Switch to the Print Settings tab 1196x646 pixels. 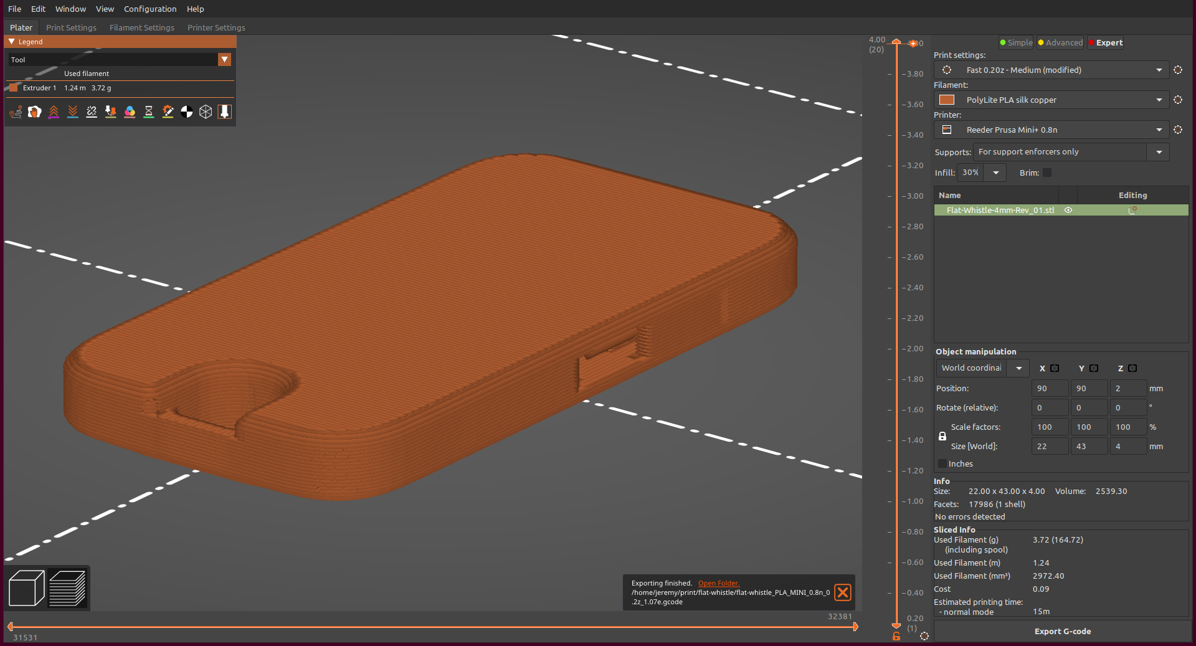[x=70, y=27]
